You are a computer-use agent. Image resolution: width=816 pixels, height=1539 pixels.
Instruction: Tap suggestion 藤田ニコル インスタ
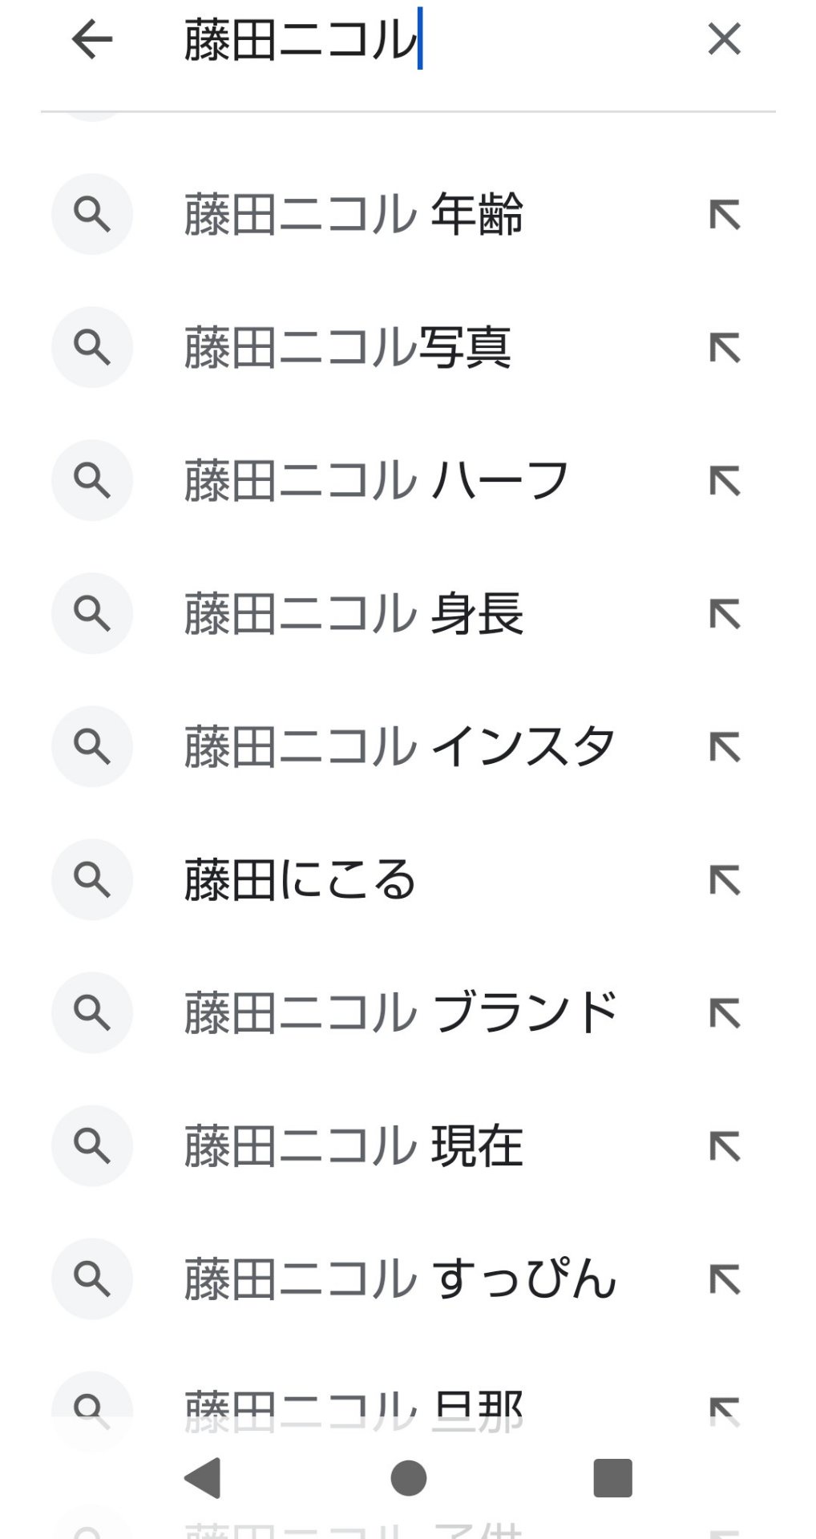tap(400, 747)
